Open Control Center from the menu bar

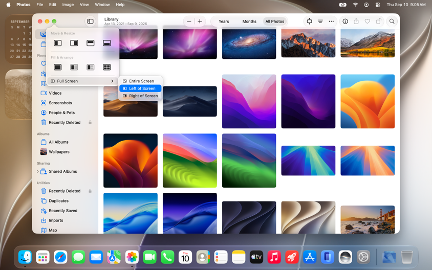(377, 5)
